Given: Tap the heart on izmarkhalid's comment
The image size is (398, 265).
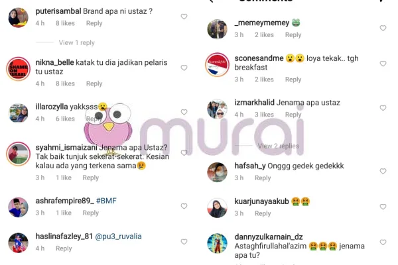Looking at the screenshot, I should coord(383,108).
